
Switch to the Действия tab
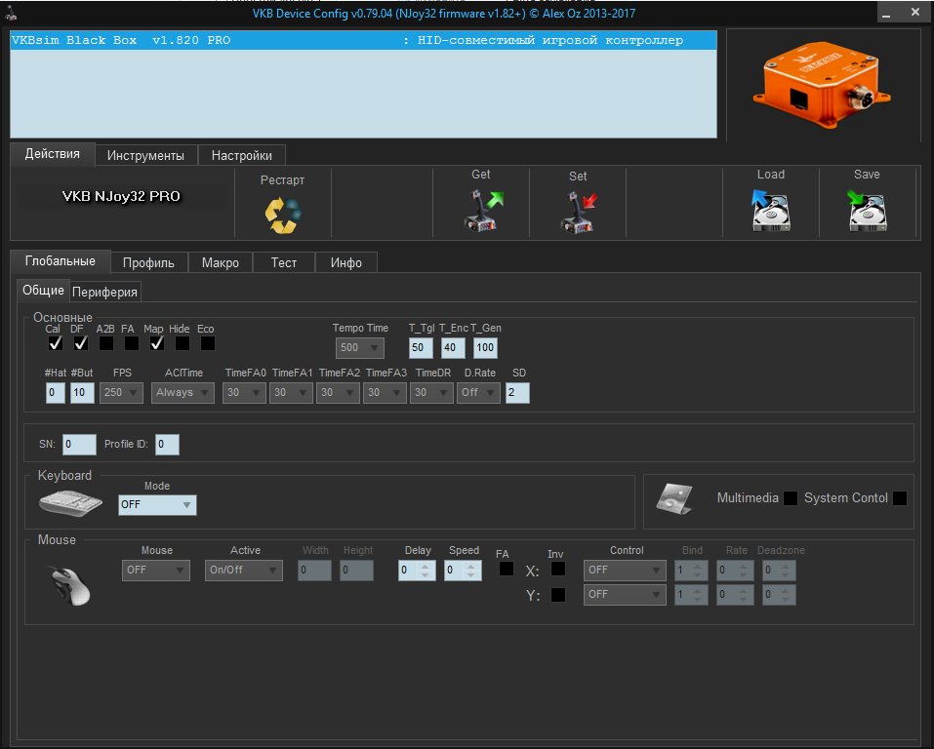click(x=53, y=154)
